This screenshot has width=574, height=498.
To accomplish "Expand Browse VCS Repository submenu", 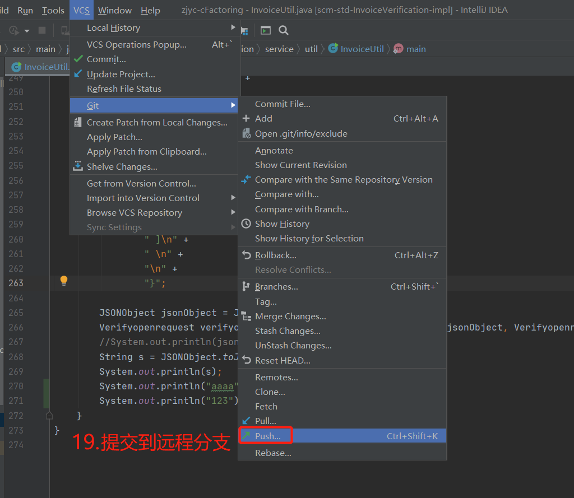I will pyautogui.click(x=154, y=213).
